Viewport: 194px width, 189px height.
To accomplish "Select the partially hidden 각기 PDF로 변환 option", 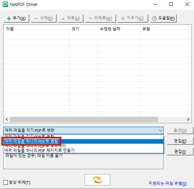I will coord(83,137).
